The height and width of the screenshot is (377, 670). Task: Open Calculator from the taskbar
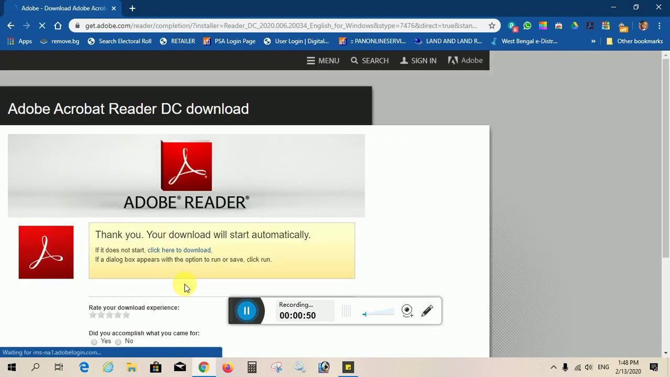(252, 368)
